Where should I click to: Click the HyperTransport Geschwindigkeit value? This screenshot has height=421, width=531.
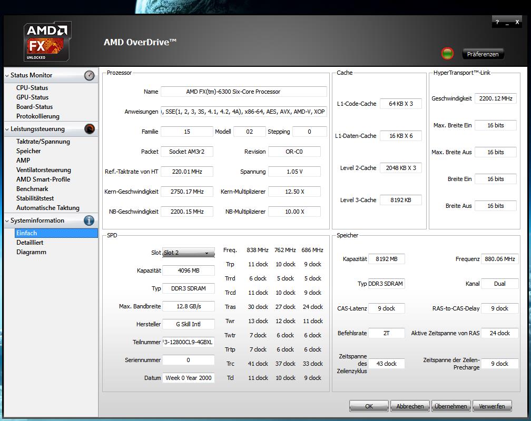tap(496, 98)
